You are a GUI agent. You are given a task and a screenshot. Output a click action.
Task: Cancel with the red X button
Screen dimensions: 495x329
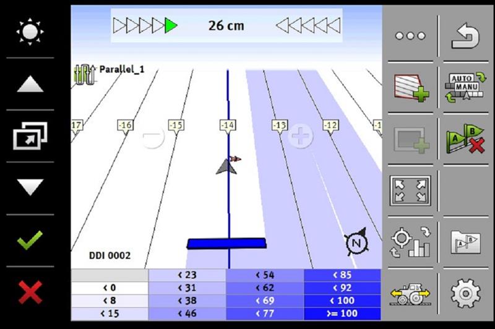[x=30, y=292]
